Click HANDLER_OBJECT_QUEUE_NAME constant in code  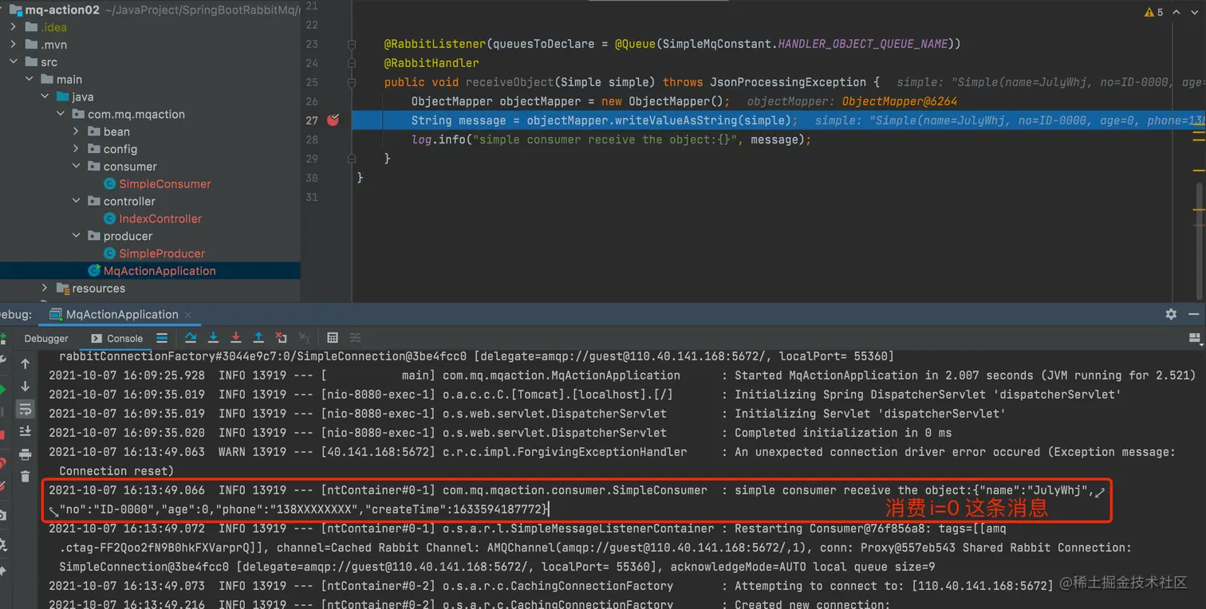point(862,44)
